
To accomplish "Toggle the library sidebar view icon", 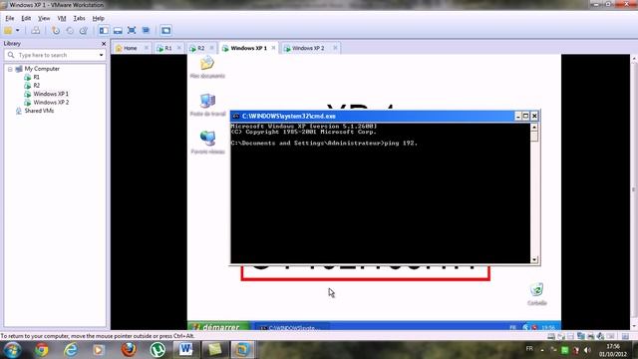I will (x=104, y=31).
